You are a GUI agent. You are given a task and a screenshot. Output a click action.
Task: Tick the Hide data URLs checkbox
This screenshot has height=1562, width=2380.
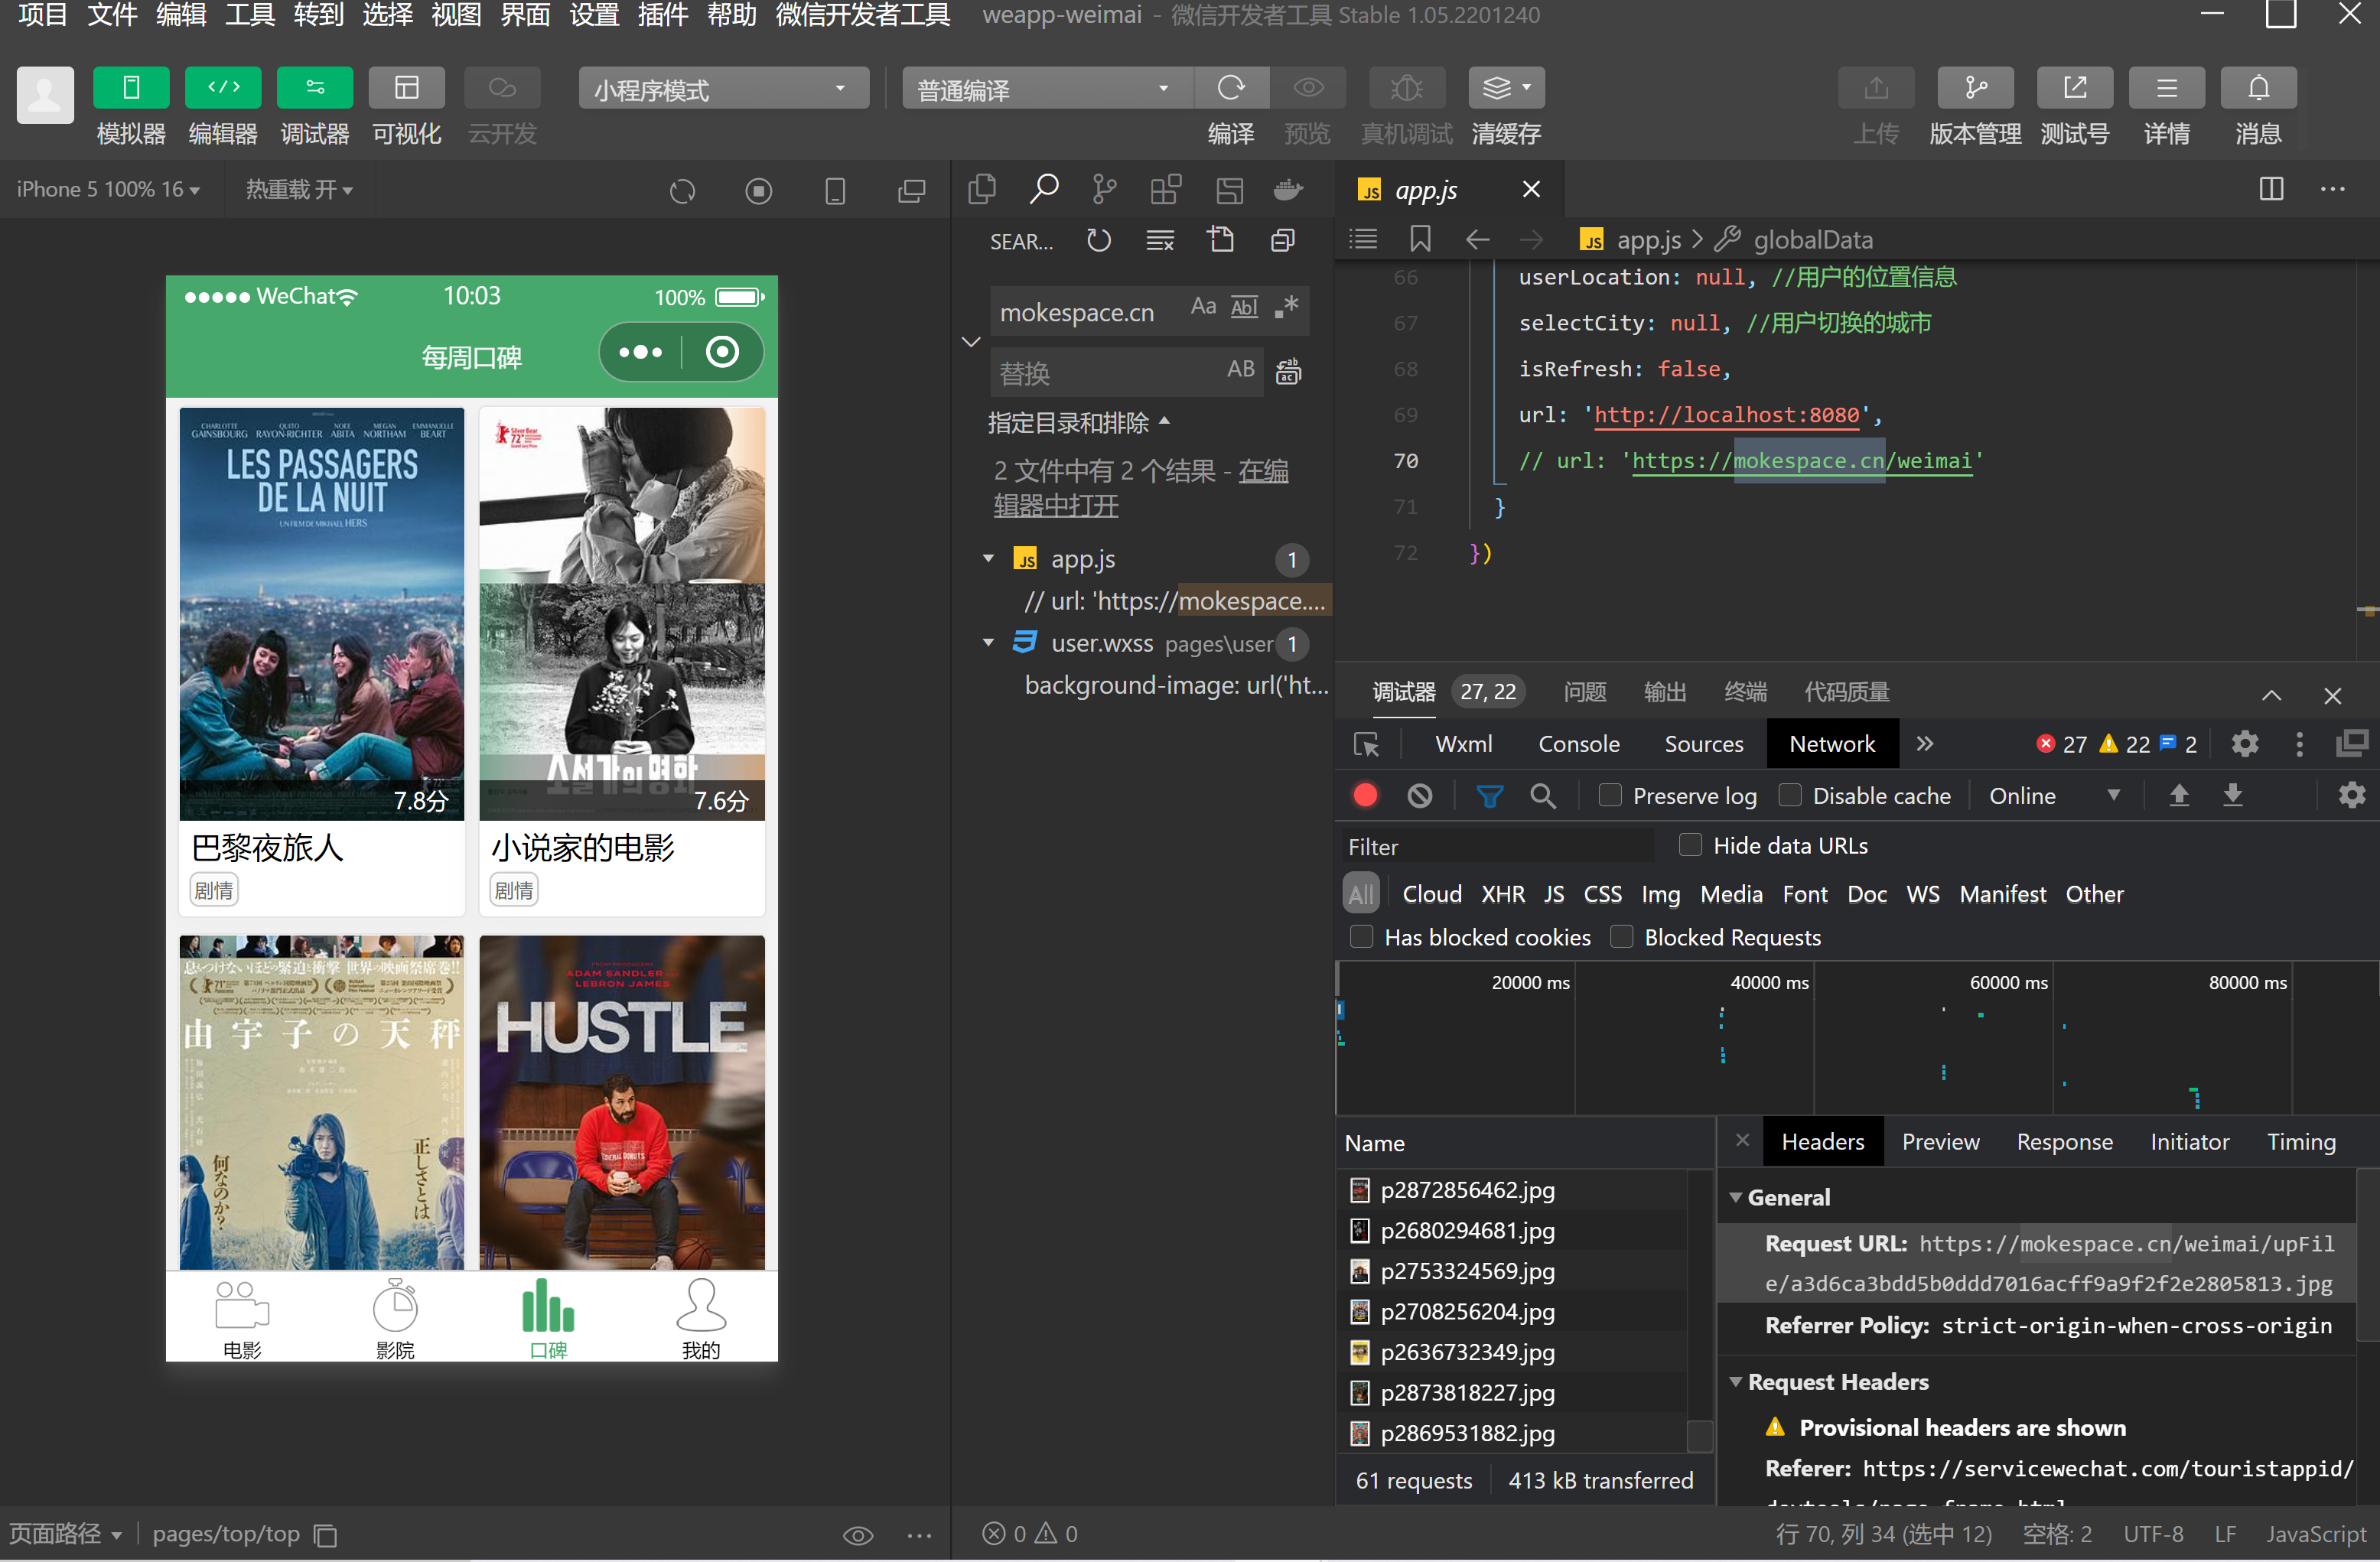[x=1690, y=846]
